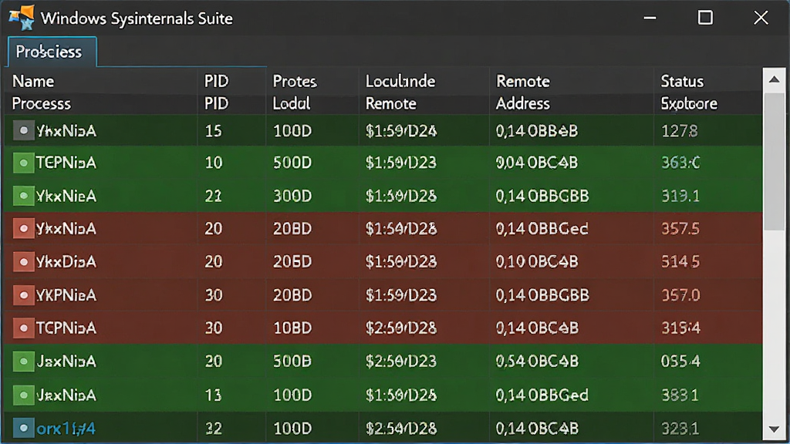790x444 pixels.
Task: Click the YkxDi process name
Action: click(66, 262)
